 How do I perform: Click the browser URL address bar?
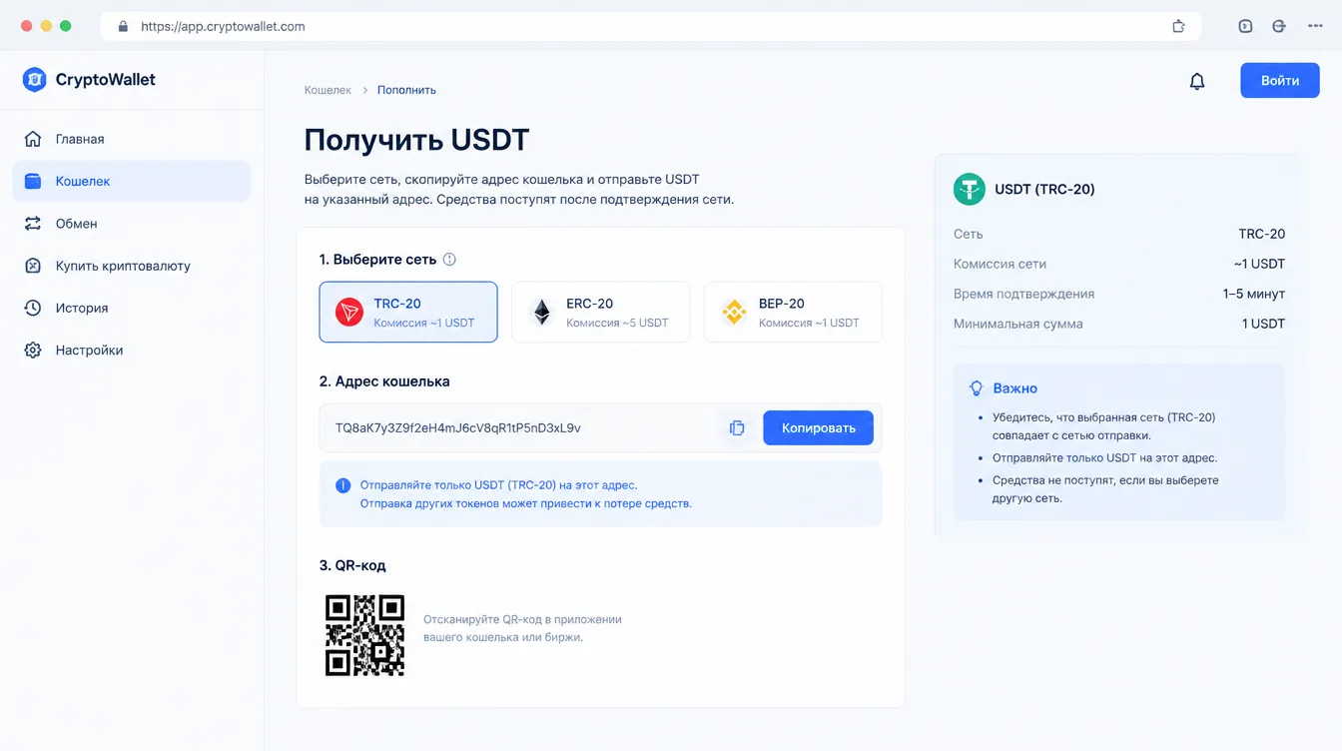point(651,27)
